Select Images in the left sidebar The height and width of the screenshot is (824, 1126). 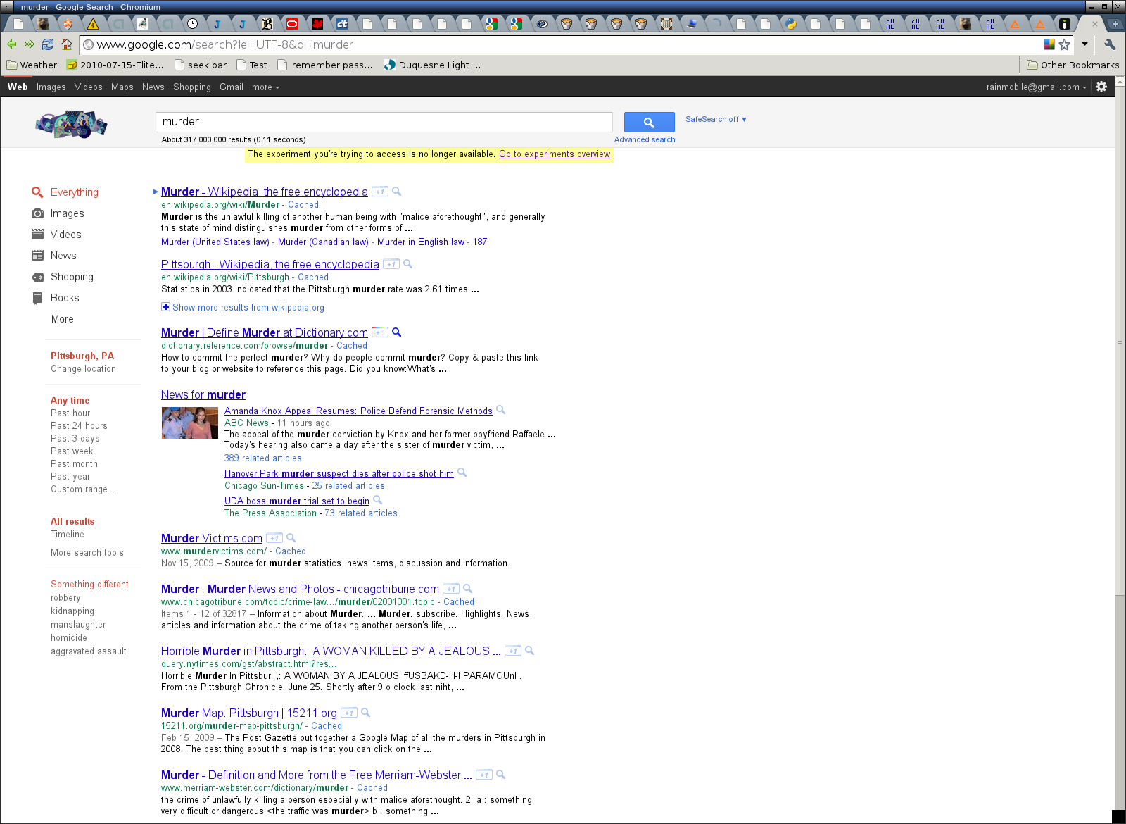point(67,213)
